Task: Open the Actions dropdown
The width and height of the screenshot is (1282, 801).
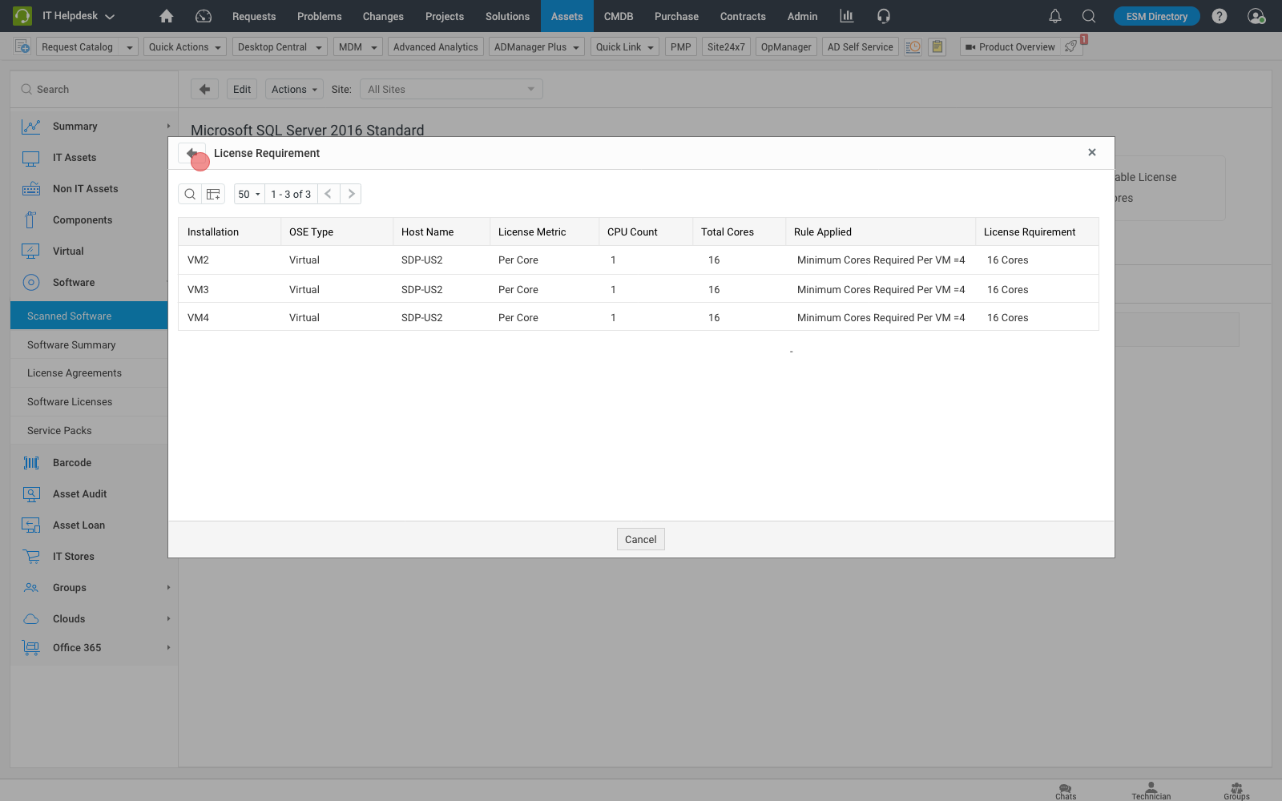Action: tap(294, 89)
